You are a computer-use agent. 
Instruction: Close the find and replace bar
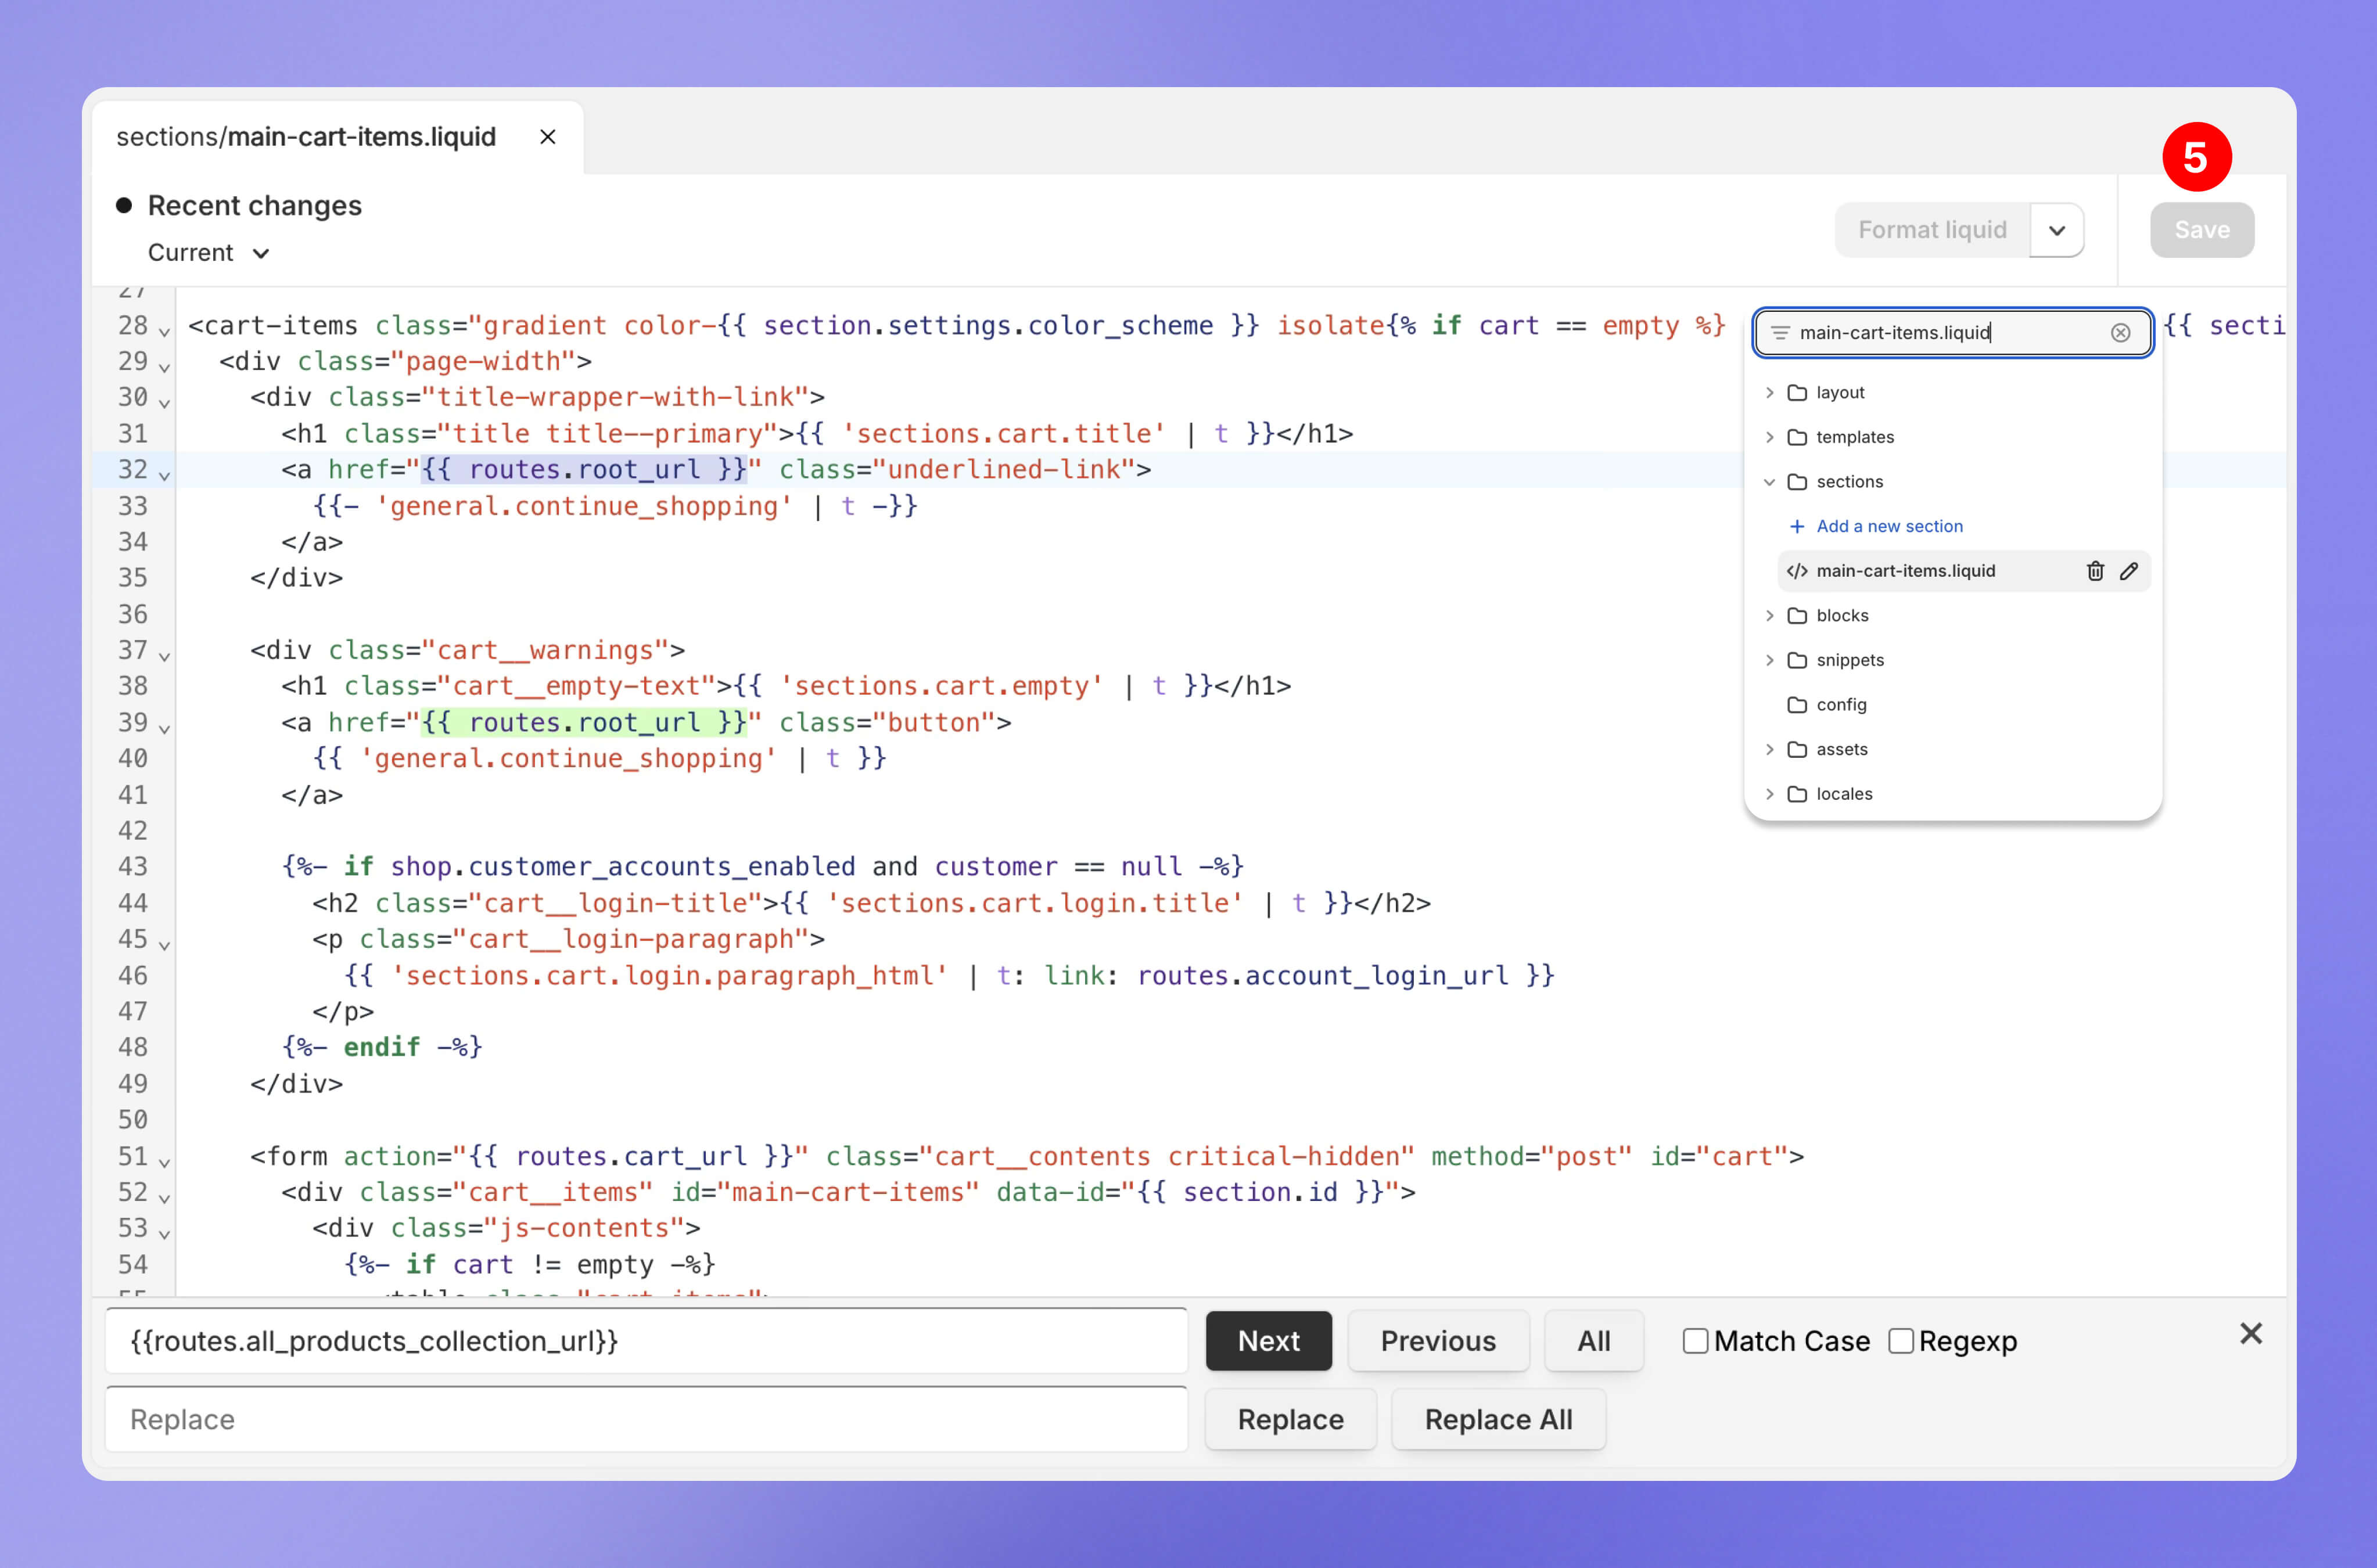[x=2250, y=1333]
